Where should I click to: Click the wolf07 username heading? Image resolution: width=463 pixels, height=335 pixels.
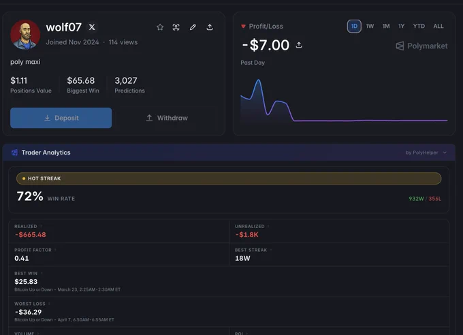click(x=64, y=27)
